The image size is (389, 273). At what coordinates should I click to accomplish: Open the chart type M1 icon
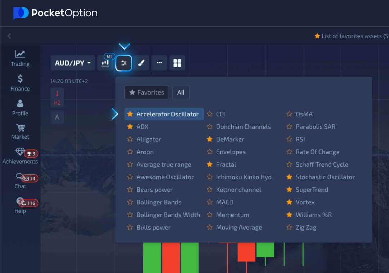click(105, 63)
